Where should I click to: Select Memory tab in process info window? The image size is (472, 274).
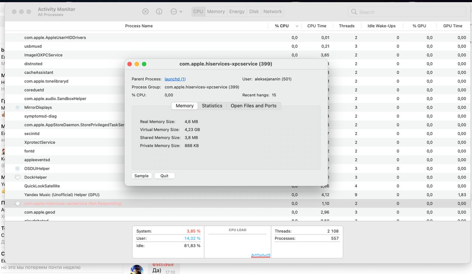[185, 105]
